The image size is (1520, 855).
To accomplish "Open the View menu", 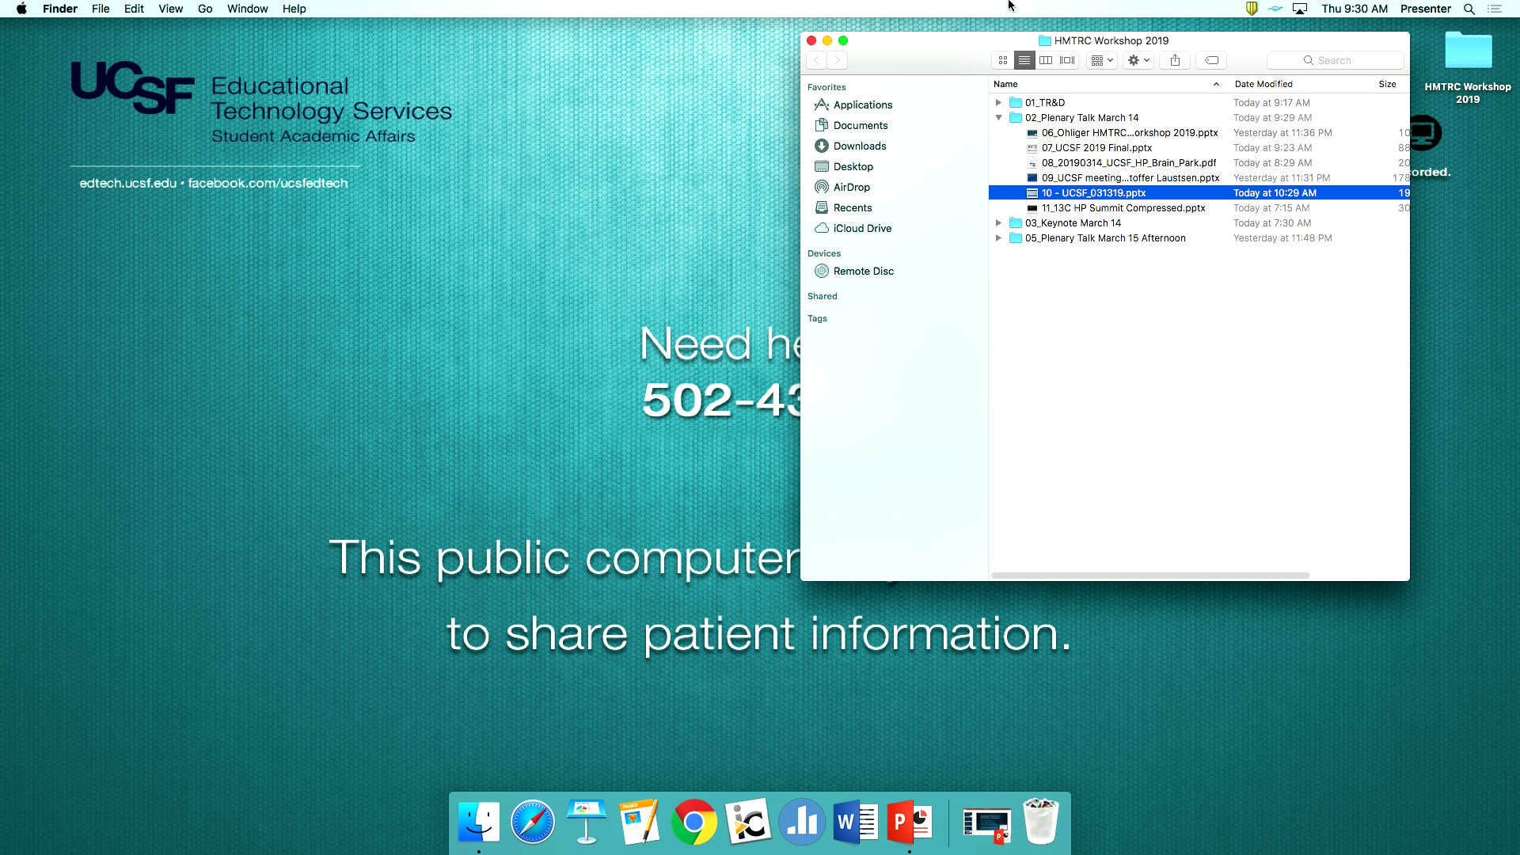I will pos(170,9).
